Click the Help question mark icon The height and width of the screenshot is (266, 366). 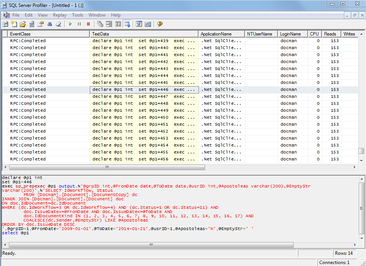point(159,24)
